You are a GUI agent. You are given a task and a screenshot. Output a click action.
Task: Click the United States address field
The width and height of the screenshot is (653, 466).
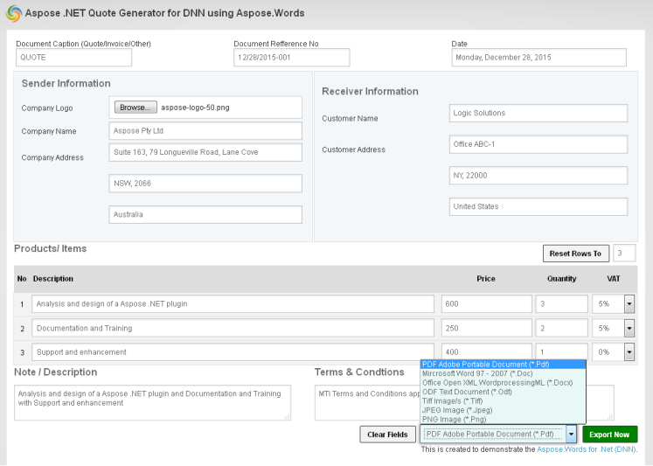pos(538,206)
